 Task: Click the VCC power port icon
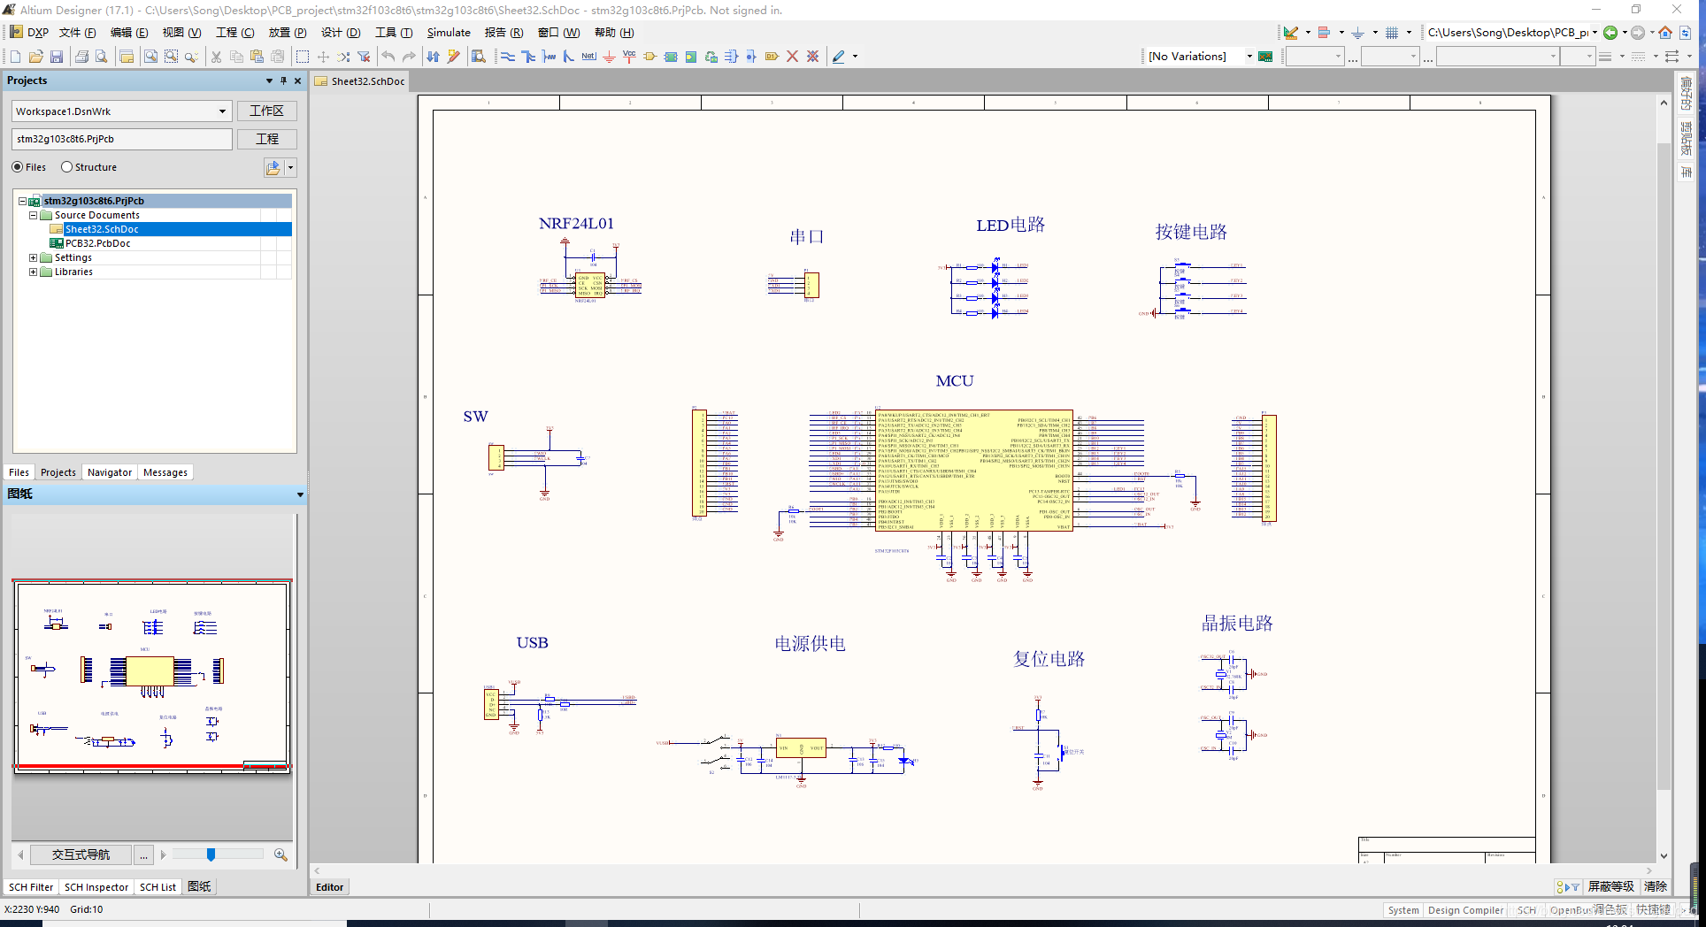[x=629, y=56]
